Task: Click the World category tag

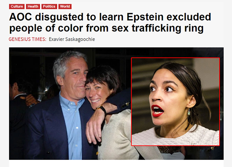Action: 65,7
